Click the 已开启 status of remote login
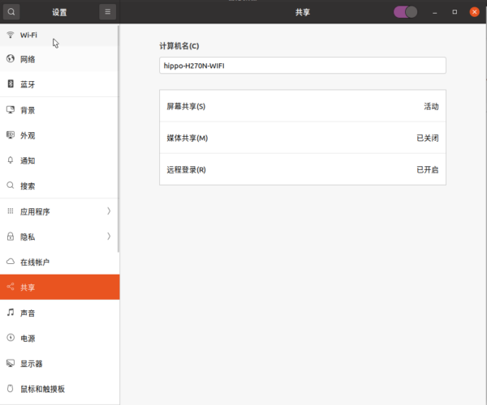487x405 pixels. 428,170
